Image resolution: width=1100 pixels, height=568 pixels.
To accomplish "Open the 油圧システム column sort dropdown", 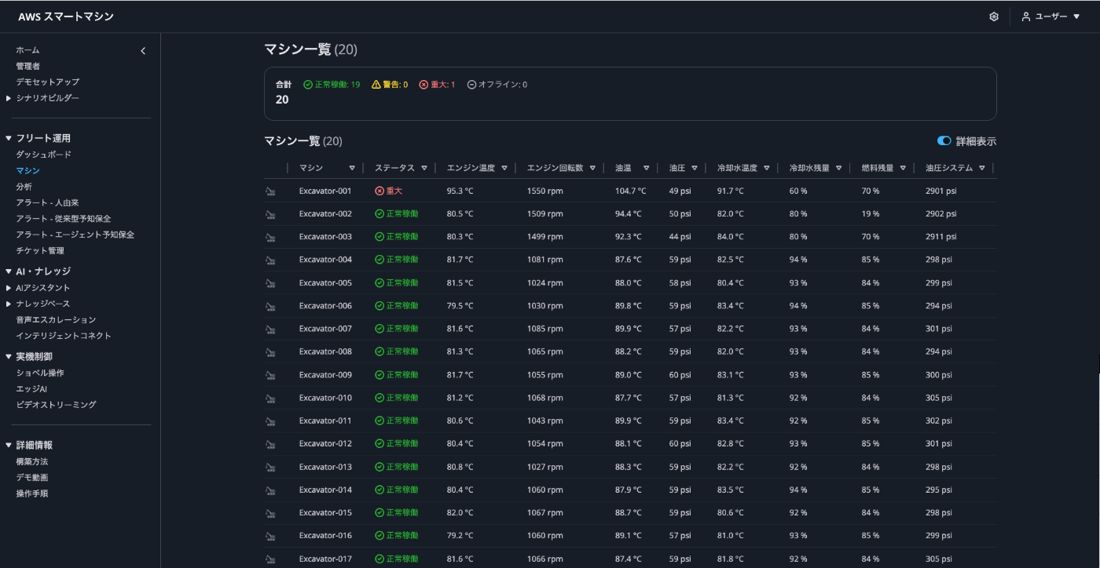I will click(x=982, y=168).
